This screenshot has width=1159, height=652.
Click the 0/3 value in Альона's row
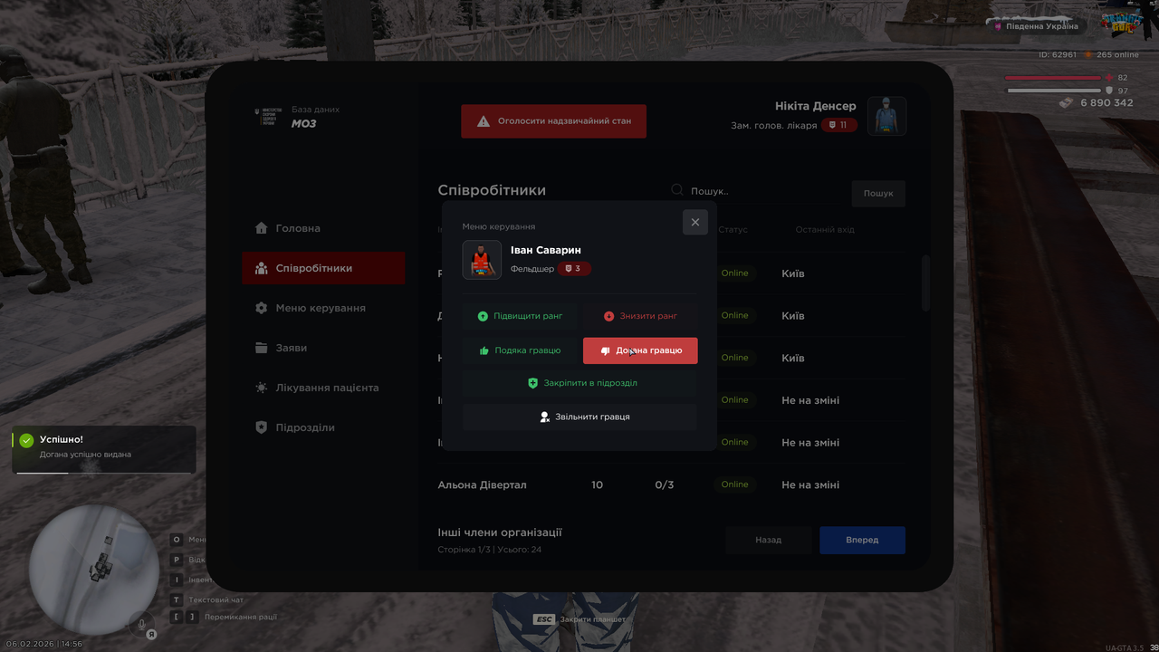click(665, 485)
